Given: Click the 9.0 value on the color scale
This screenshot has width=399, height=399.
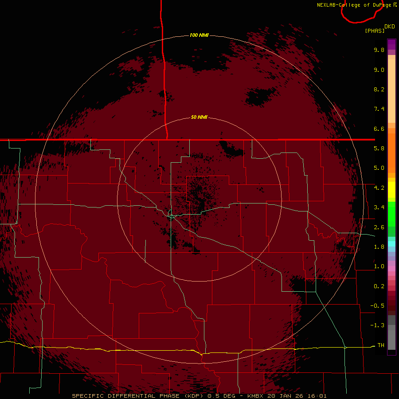Looking at the screenshot, I should (x=379, y=70).
